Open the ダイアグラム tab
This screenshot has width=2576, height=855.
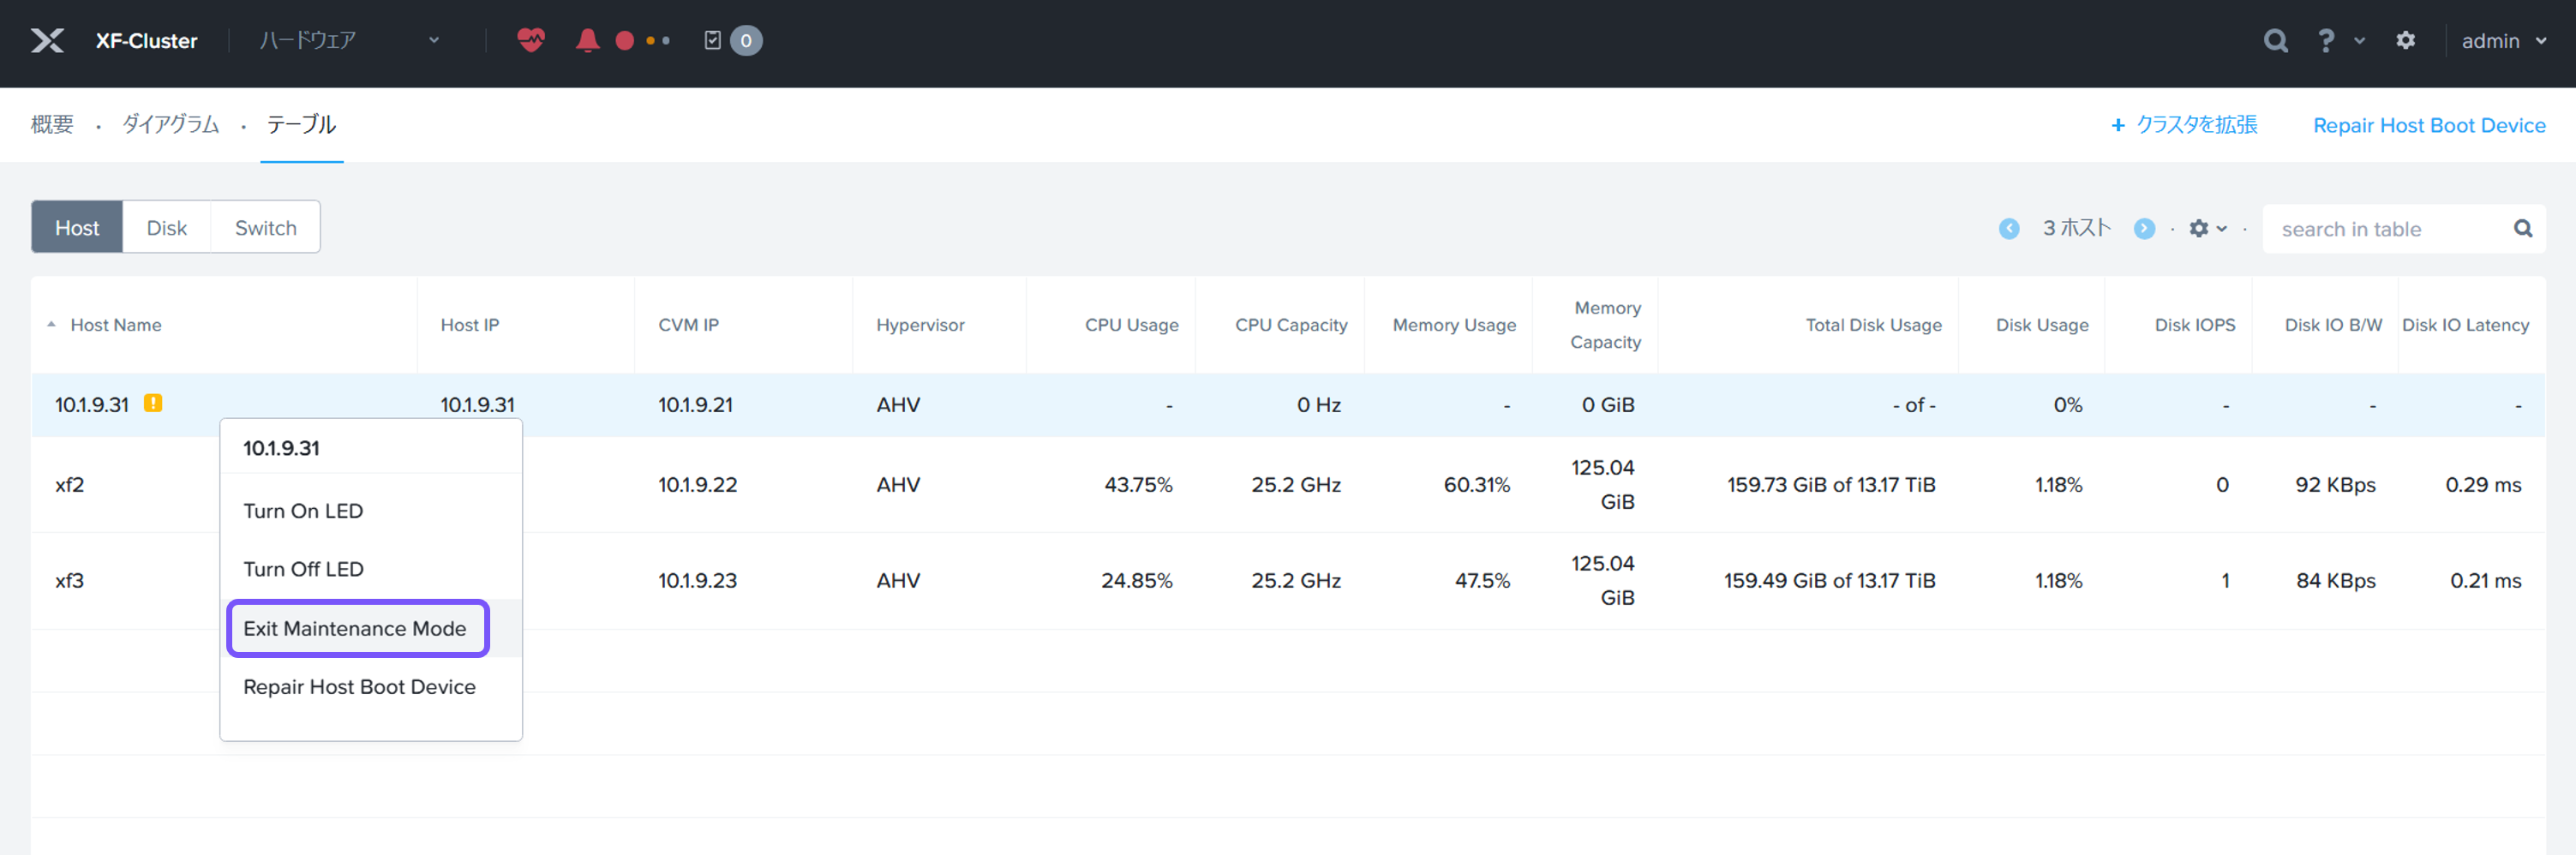[x=170, y=125]
